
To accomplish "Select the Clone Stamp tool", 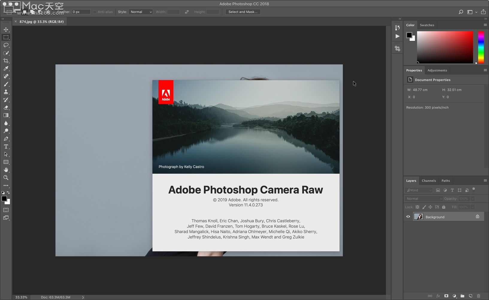I will point(6,92).
